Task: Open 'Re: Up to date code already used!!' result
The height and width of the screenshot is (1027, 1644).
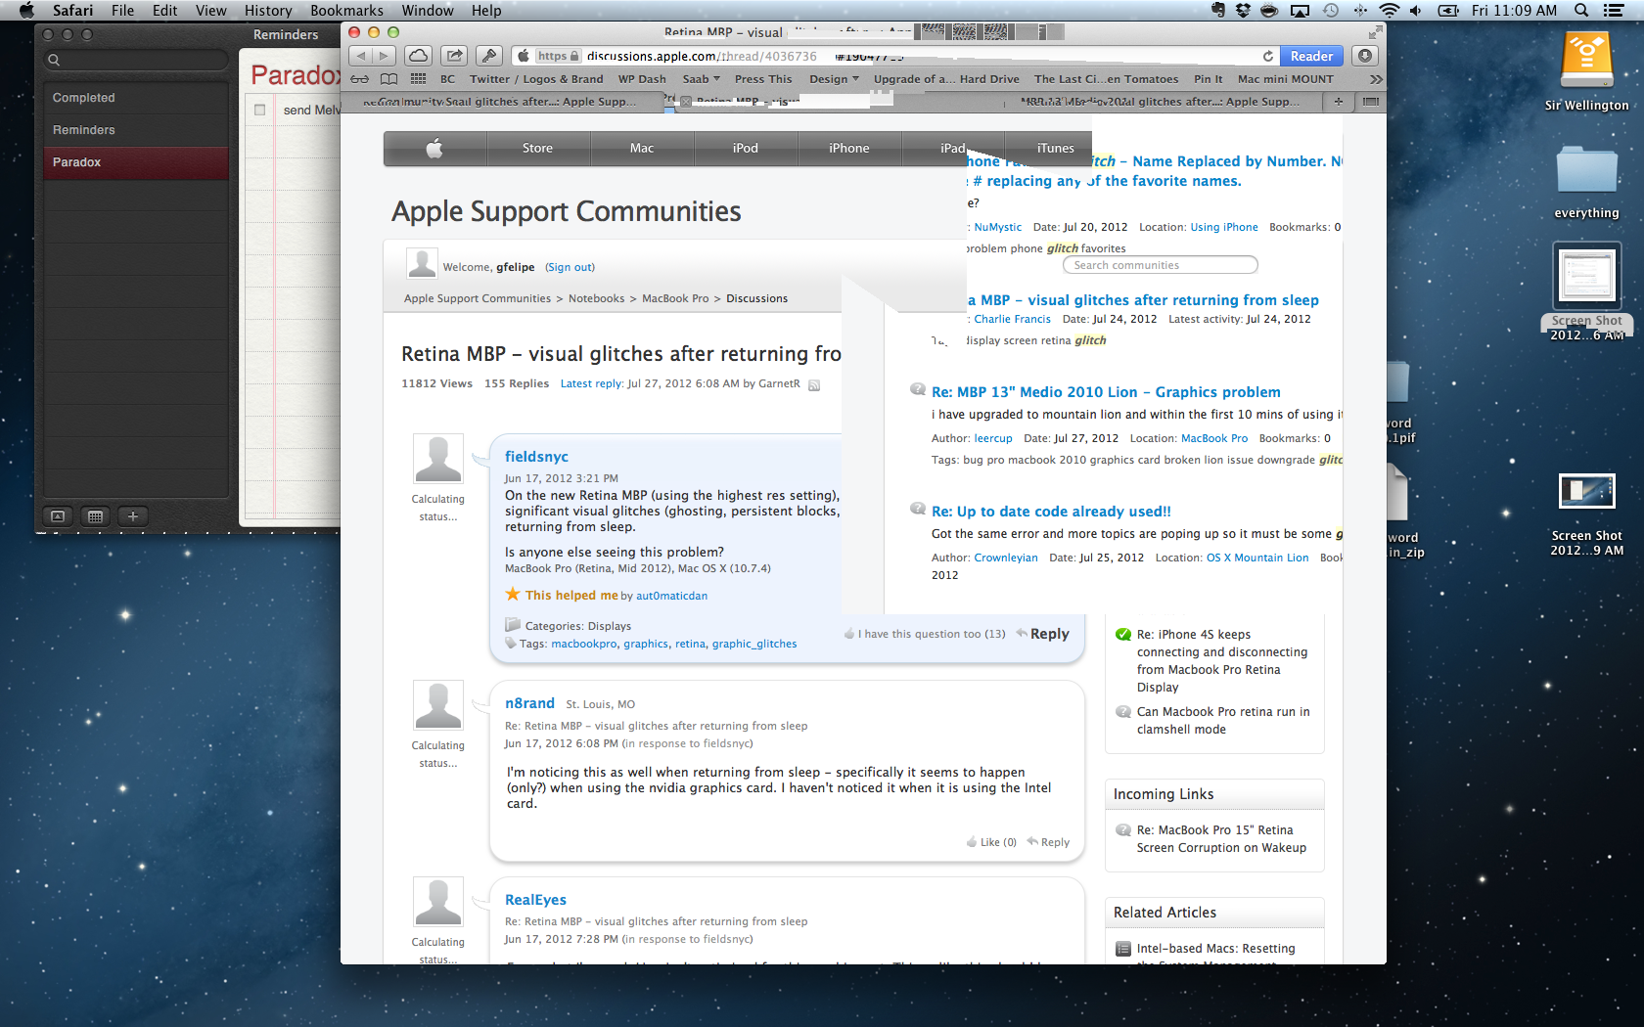Action: point(1051,512)
